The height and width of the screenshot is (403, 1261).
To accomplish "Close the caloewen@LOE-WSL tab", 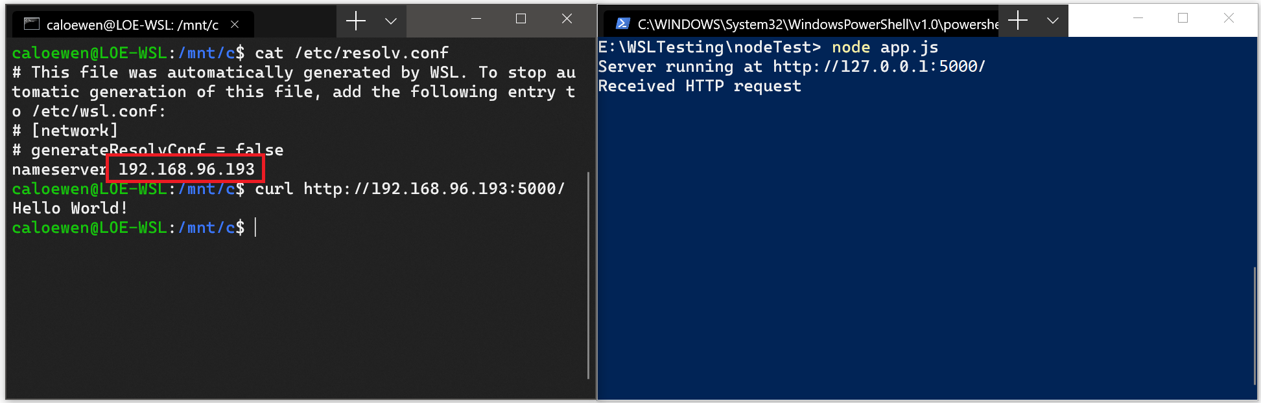I will click(x=235, y=23).
